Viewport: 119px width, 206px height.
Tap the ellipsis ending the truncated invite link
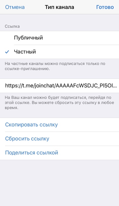point(115,87)
